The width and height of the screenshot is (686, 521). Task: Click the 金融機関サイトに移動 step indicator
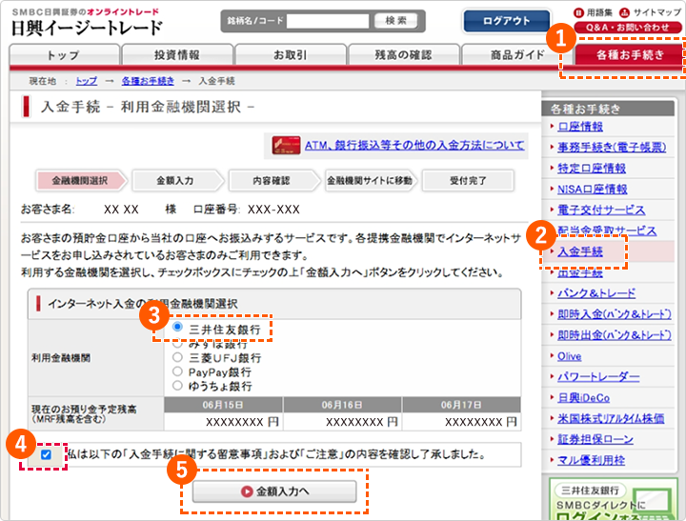(371, 181)
